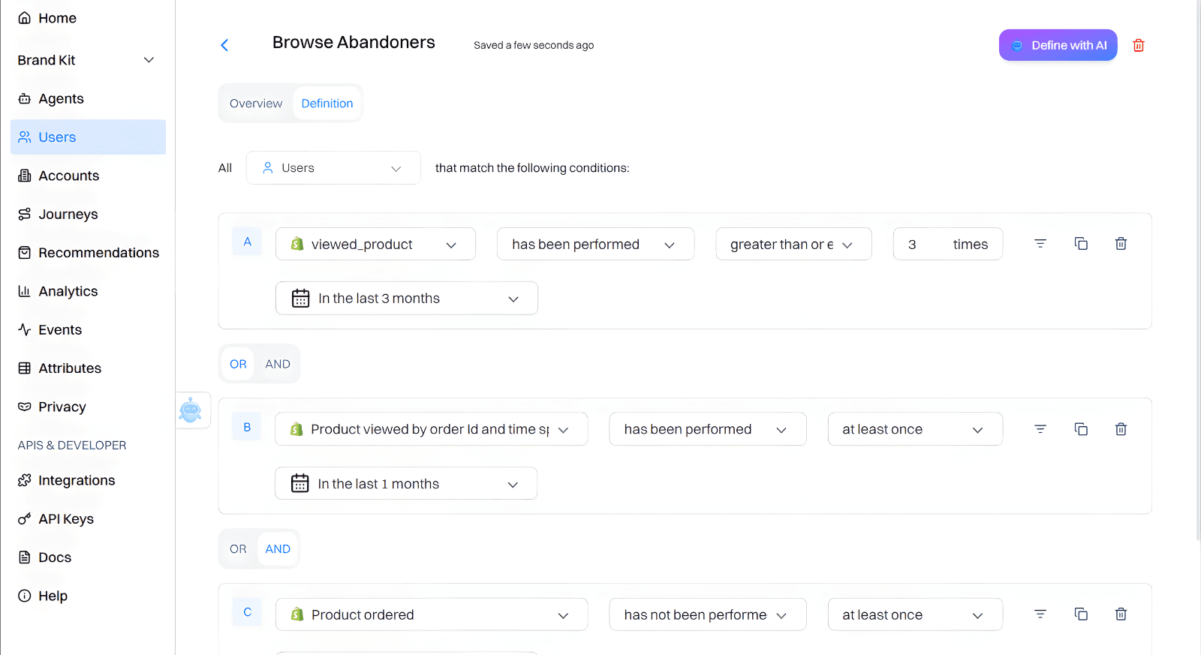The width and height of the screenshot is (1201, 655).
Task: Open Product viewed by order Id dropdown
Action: [x=431, y=429]
